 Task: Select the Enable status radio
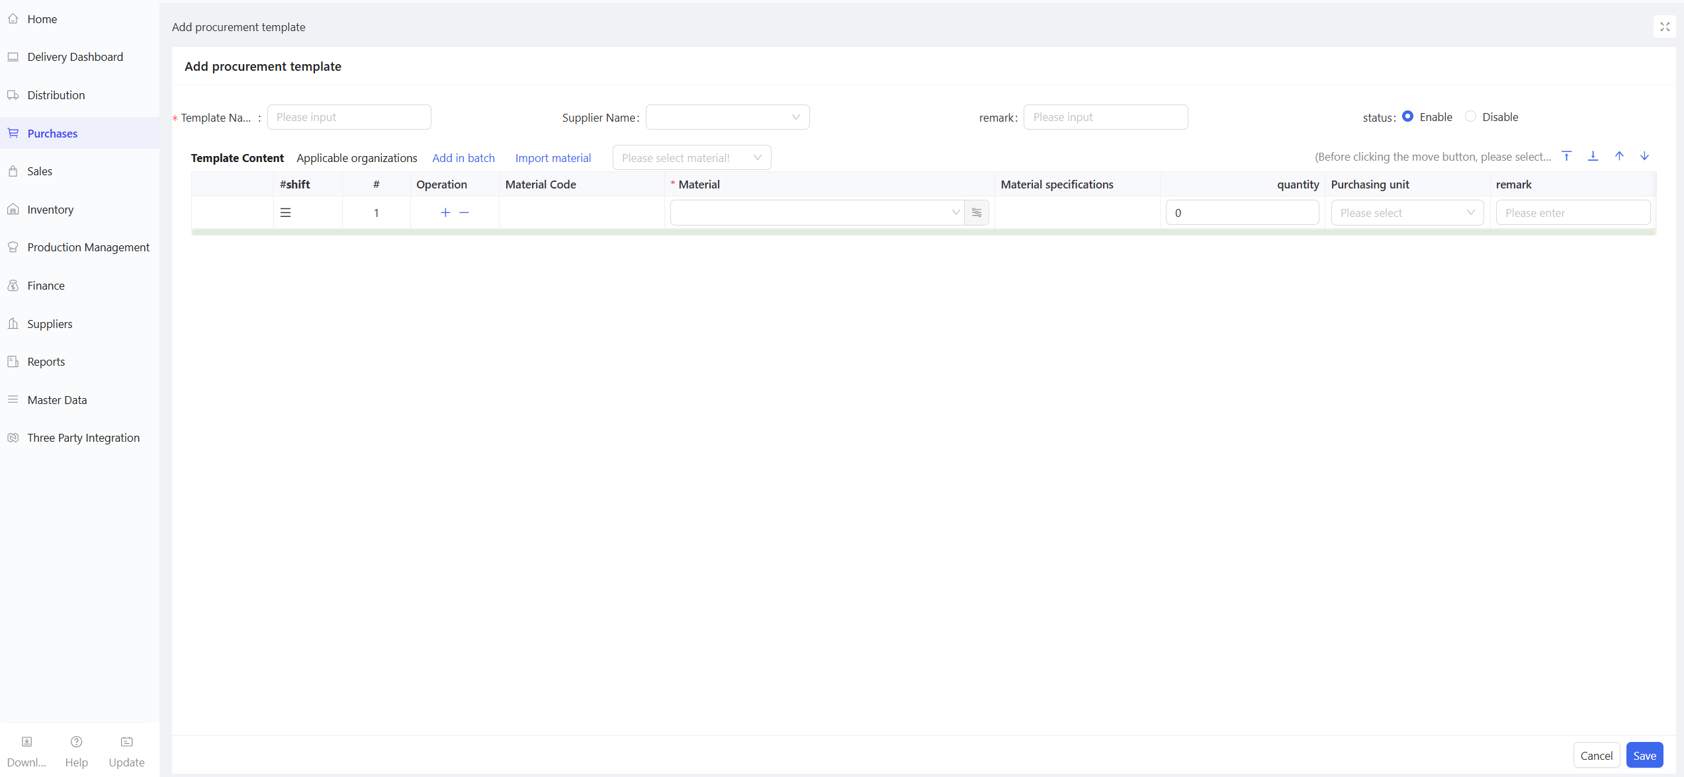[x=1408, y=116]
